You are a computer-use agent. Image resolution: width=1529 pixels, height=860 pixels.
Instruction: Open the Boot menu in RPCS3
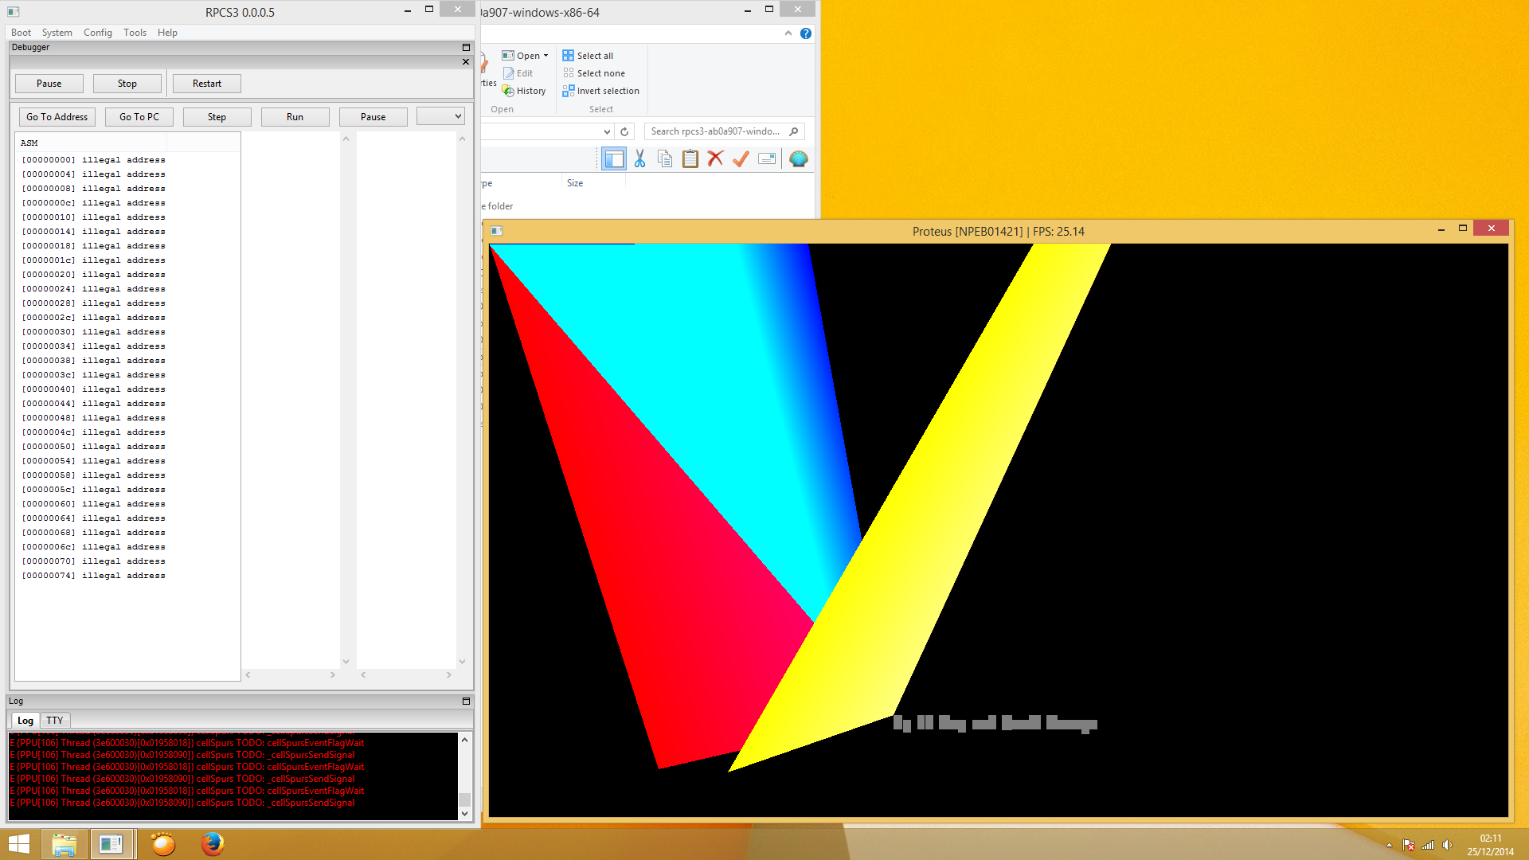click(22, 33)
